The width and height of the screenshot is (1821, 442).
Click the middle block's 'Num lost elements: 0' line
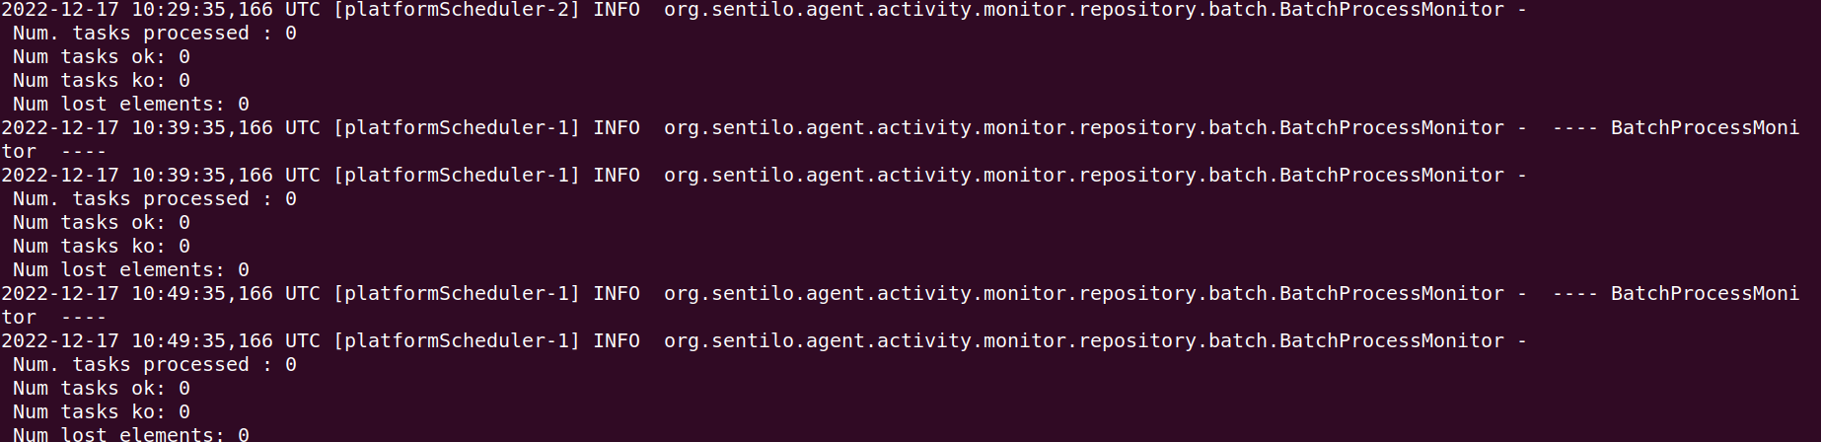130,270
